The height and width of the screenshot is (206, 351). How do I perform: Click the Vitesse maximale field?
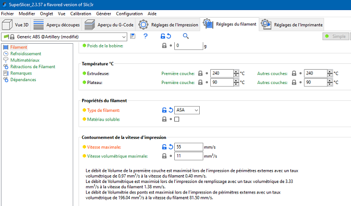pyautogui.click(x=189, y=147)
